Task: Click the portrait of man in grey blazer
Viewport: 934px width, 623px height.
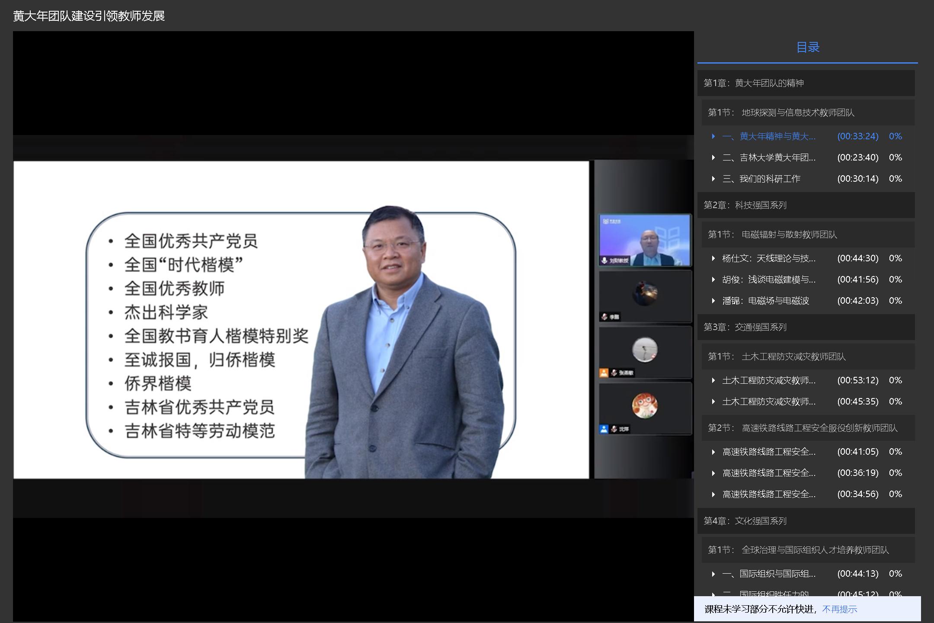Action: pos(404,342)
